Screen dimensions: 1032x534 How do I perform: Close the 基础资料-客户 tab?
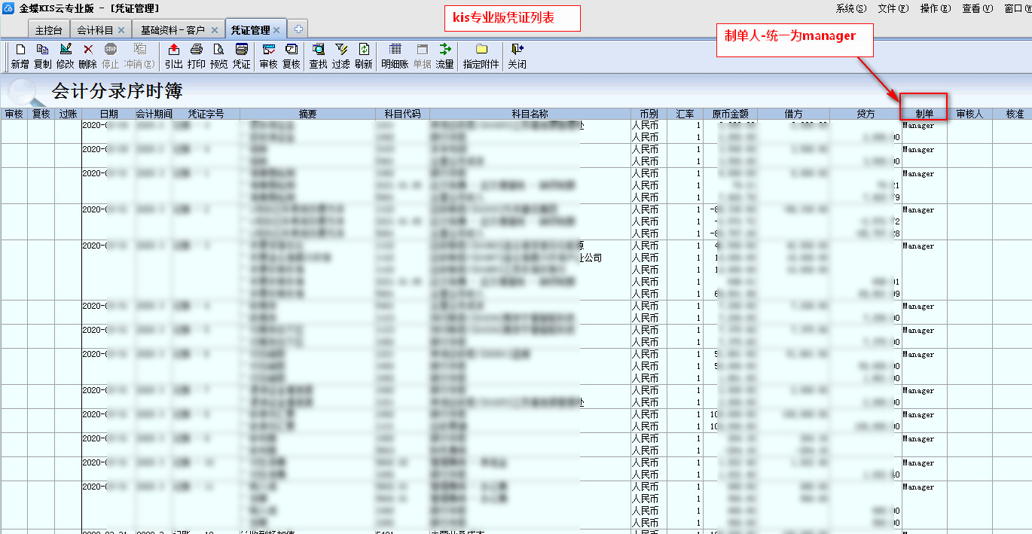coord(215,30)
